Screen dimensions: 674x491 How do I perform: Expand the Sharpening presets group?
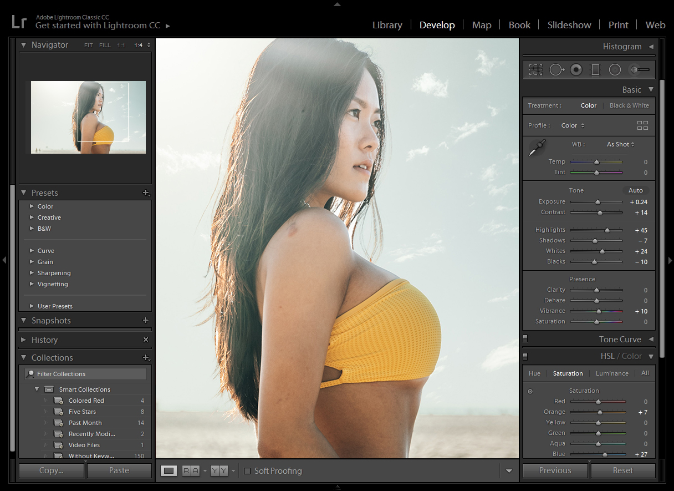[55, 273]
